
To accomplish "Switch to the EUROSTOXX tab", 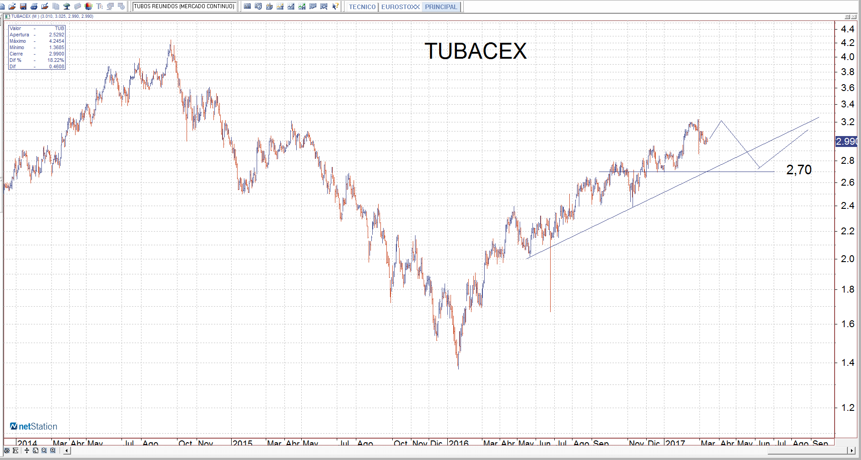I will click(400, 7).
